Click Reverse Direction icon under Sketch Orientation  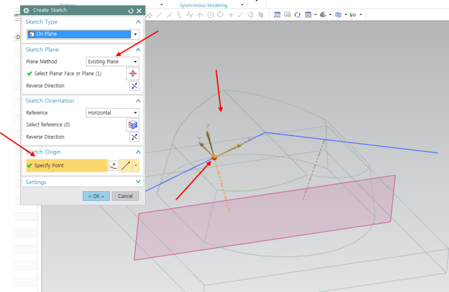(134, 137)
